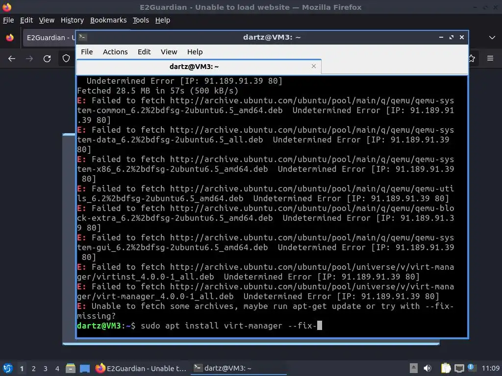Switch to workspace 3
This screenshot has height=376, width=502.
[46, 369]
